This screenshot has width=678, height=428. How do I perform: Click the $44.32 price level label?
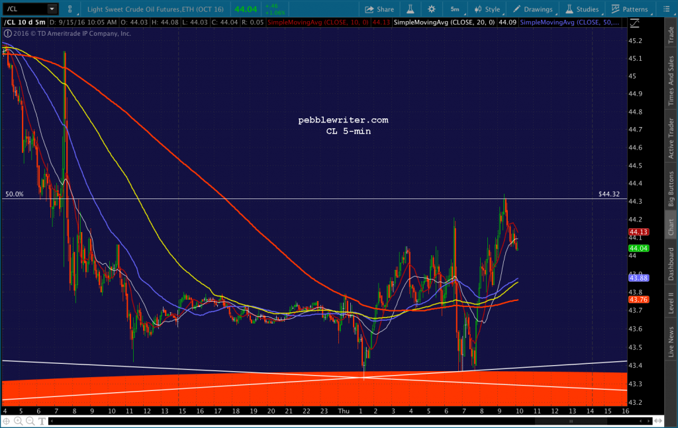(x=609, y=194)
